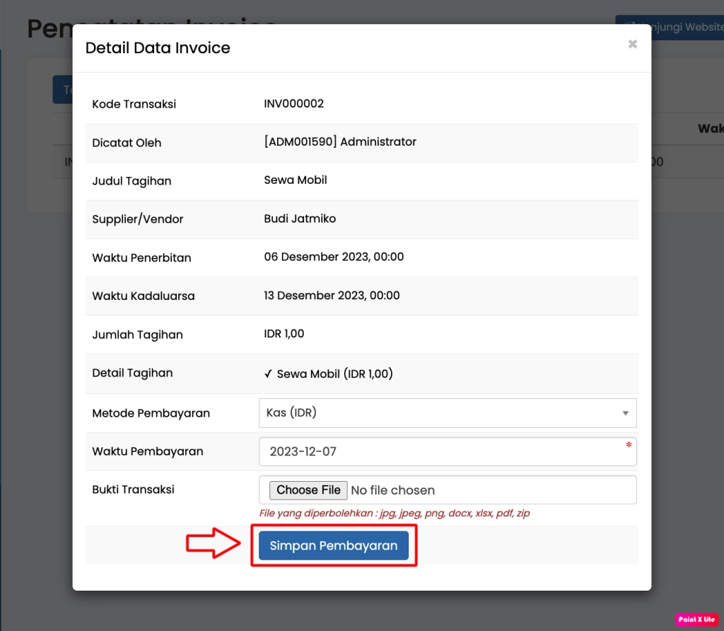Click the Paint X Lite badge
Screen dimensions: 724x631
(x=696, y=619)
